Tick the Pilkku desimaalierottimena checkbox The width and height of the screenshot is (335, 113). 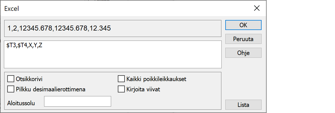(11, 89)
